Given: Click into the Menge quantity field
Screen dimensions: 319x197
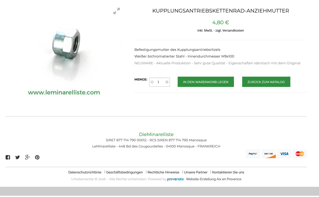Looking at the screenshot, I should [159, 82].
